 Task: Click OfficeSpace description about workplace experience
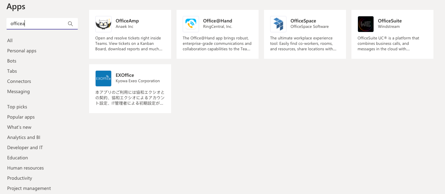pyautogui.click(x=303, y=43)
